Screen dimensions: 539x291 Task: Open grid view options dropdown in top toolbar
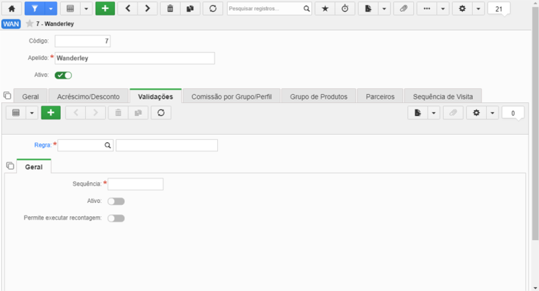pos(86,9)
